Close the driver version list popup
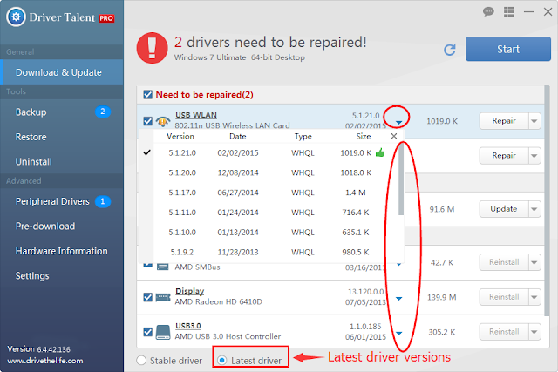Screen dimensions: 558x372 pos(393,136)
